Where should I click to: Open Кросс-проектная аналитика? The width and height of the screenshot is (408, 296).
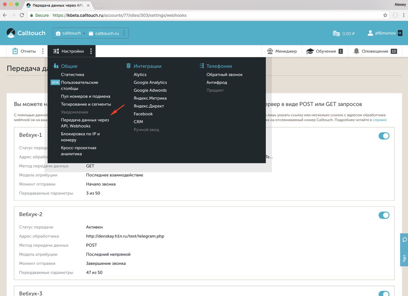pos(78,151)
